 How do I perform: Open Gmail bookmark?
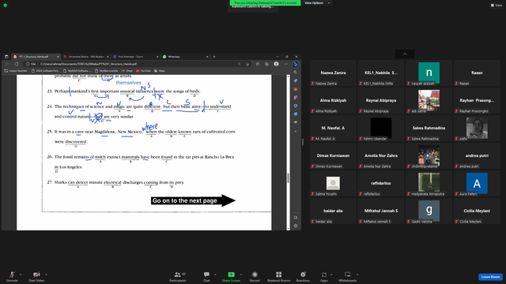tap(127, 71)
